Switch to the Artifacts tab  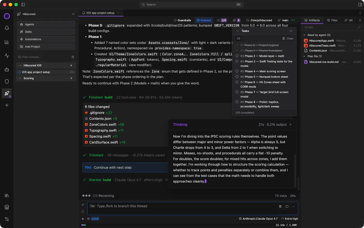[312, 20]
